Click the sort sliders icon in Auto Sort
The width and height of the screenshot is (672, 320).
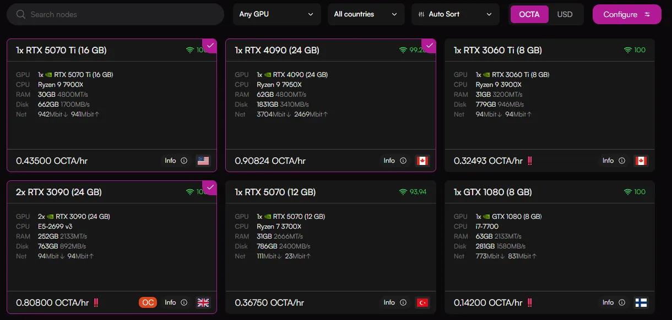(421, 14)
